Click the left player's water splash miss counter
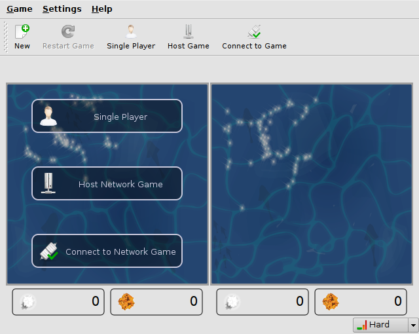Screen dimensions: 419x334 [x=58, y=302]
